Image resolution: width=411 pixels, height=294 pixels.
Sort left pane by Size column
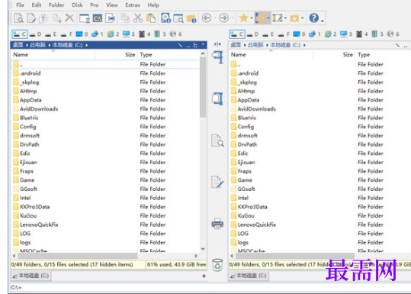coord(117,55)
